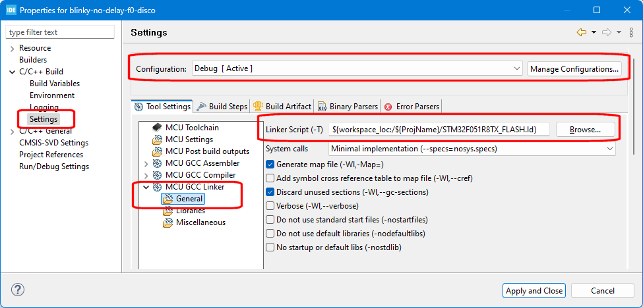The width and height of the screenshot is (643, 308).
Task: Click the MCU Toolchain chip icon
Action: coord(157,127)
